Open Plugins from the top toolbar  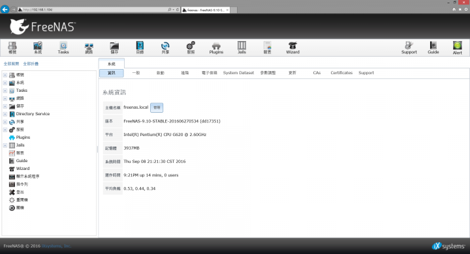[x=216, y=48]
